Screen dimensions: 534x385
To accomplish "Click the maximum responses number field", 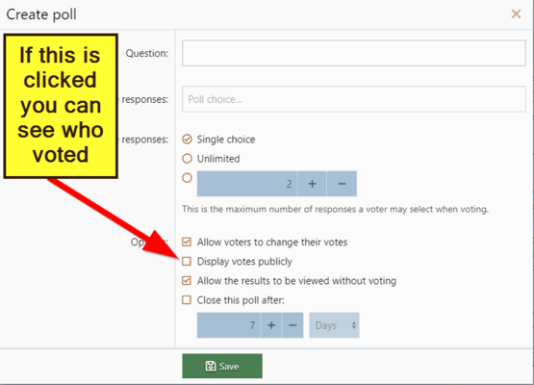I will [247, 184].
